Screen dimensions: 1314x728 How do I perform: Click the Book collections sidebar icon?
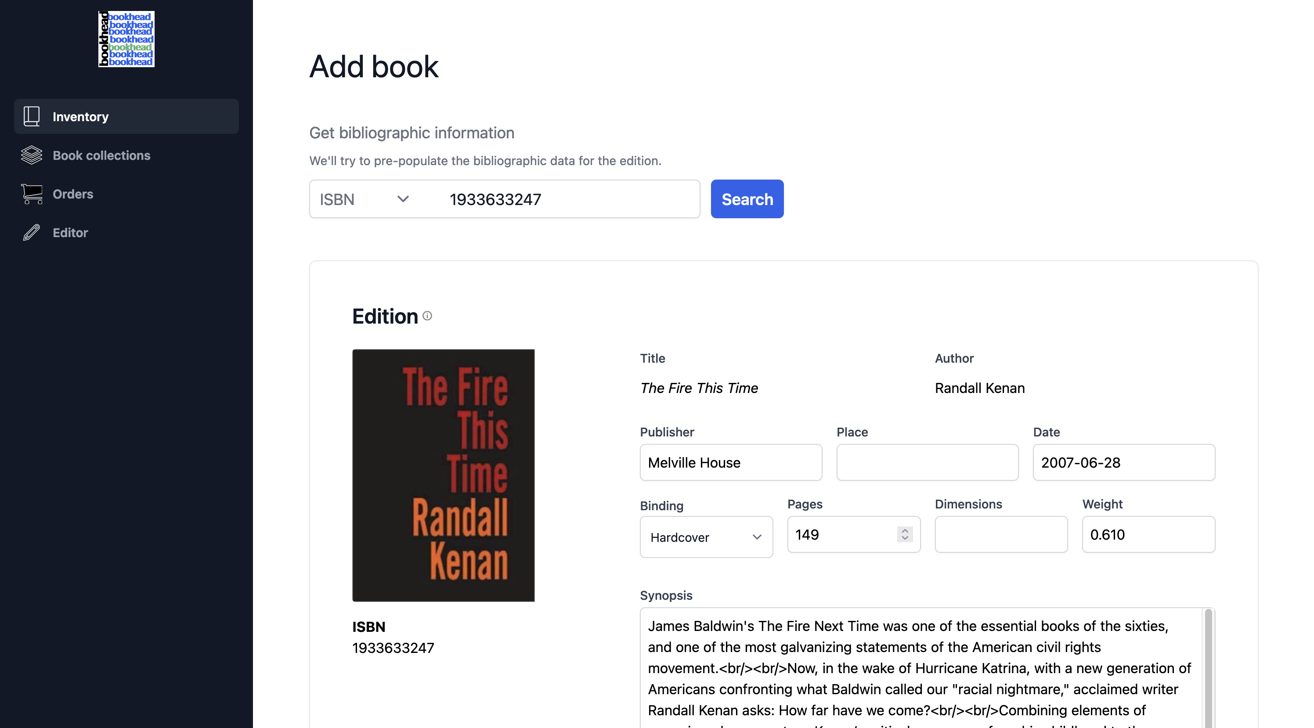[x=30, y=154]
